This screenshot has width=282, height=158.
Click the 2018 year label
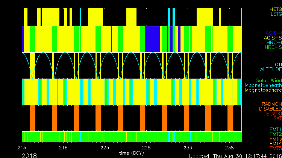point(29,155)
